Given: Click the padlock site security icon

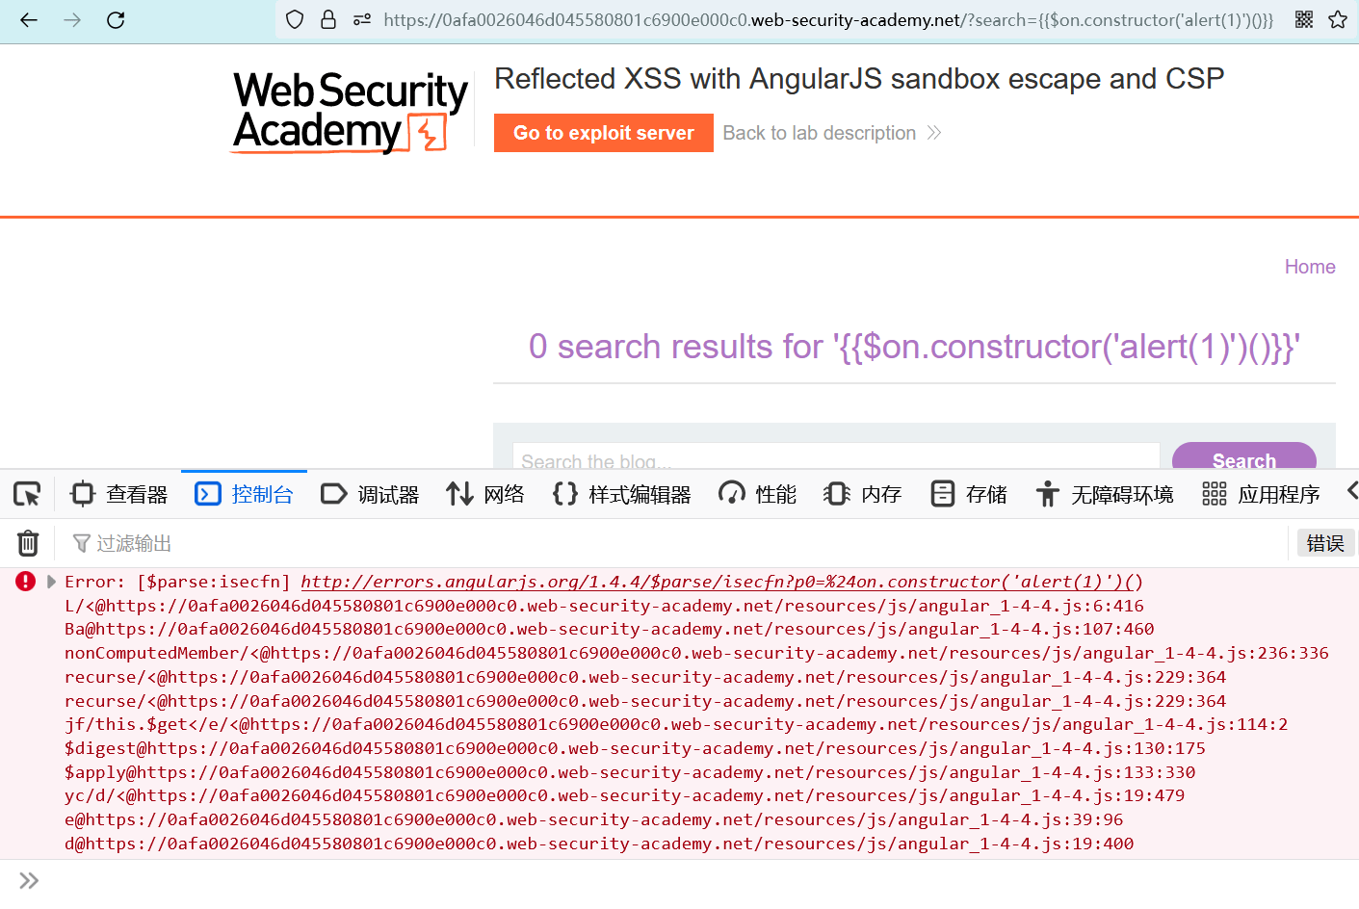Looking at the screenshot, I should pyautogui.click(x=328, y=20).
